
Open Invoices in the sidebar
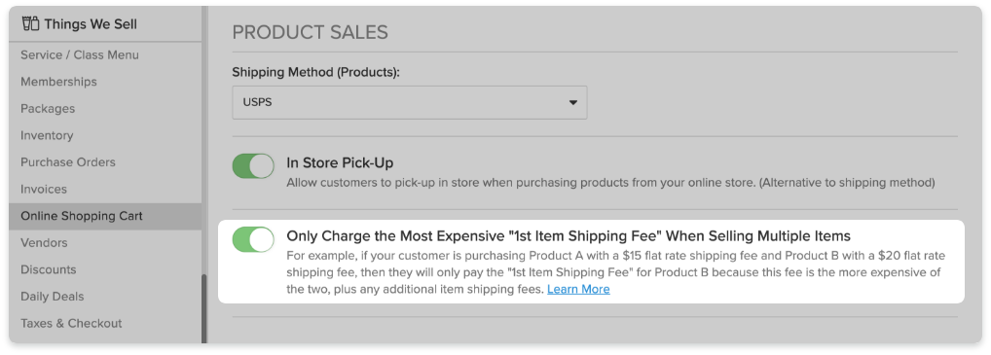coord(44,189)
